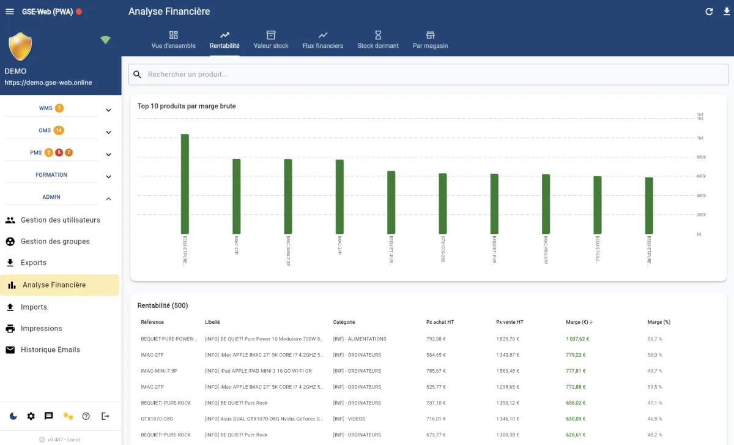Enable dark mode with the moon icon
Screen dimensions: 734x445
click(x=13, y=416)
